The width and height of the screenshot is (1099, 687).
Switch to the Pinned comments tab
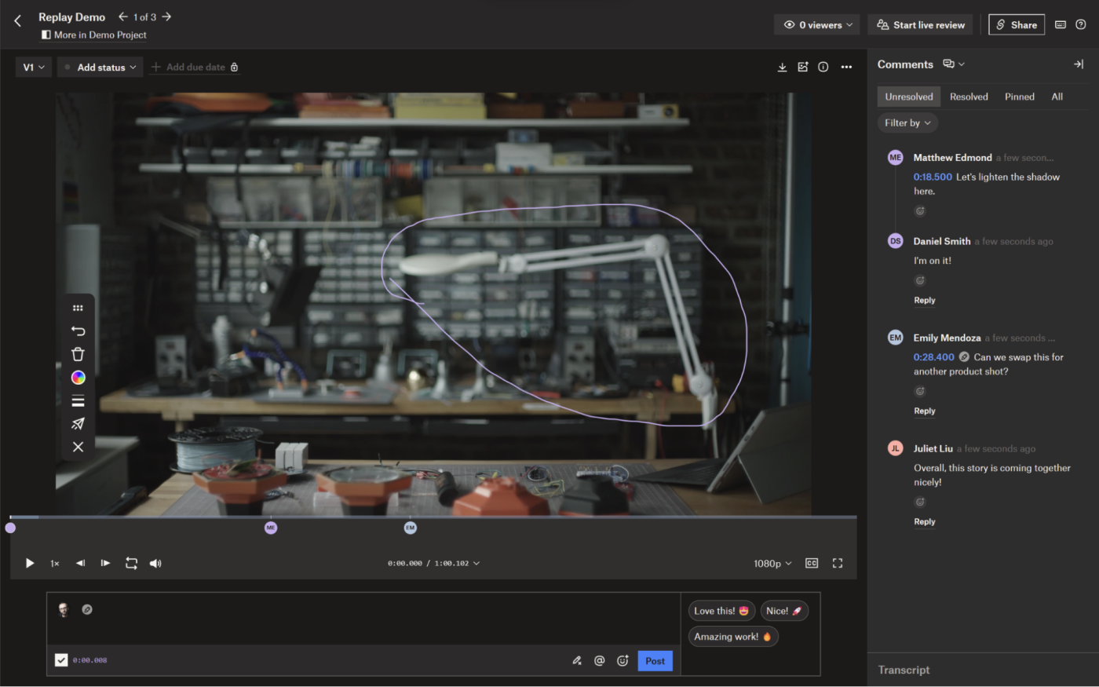coord(1020,97)
